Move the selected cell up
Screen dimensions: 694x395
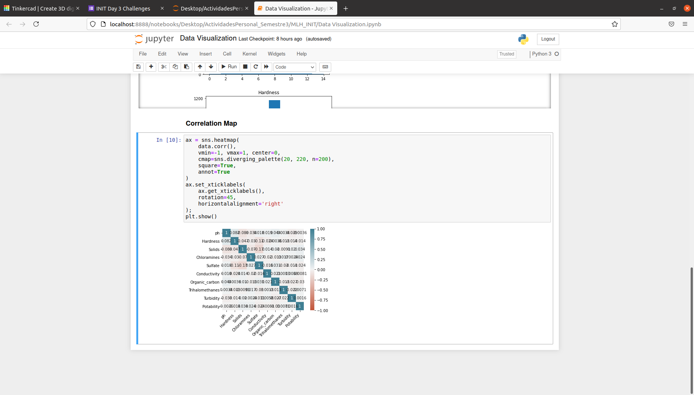[200, 67]
